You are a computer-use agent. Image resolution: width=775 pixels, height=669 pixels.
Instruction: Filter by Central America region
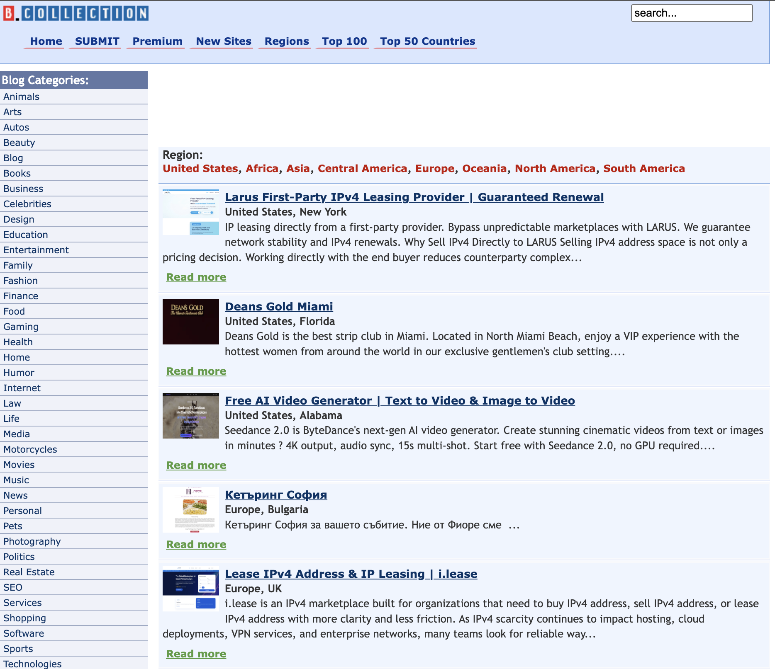[363, 169]
